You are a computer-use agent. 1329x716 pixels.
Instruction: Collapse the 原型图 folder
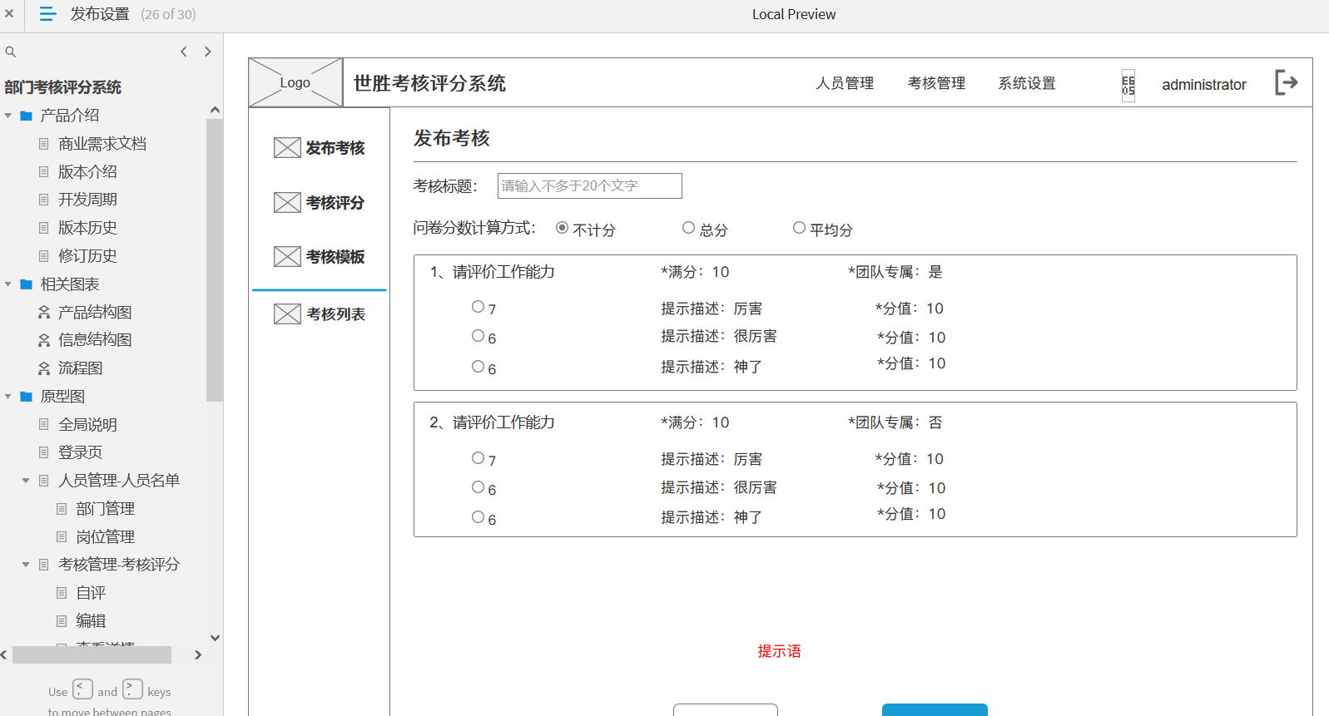click(8, 397)
